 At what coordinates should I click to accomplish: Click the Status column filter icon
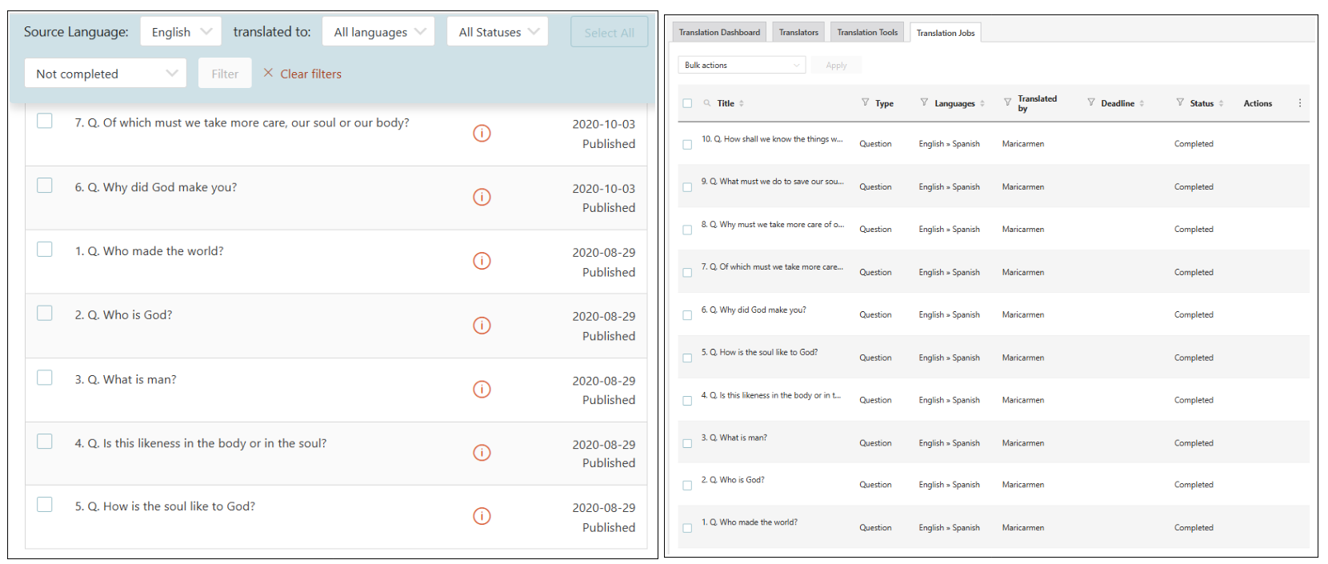pyautogui.click(x=1180, y=102)
